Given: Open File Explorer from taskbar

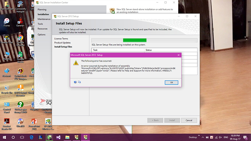Looking at the screenshot, I should tap(67, 137).
